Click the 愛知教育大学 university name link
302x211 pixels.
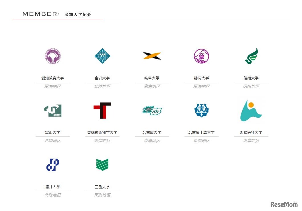(x=53, y=78)
